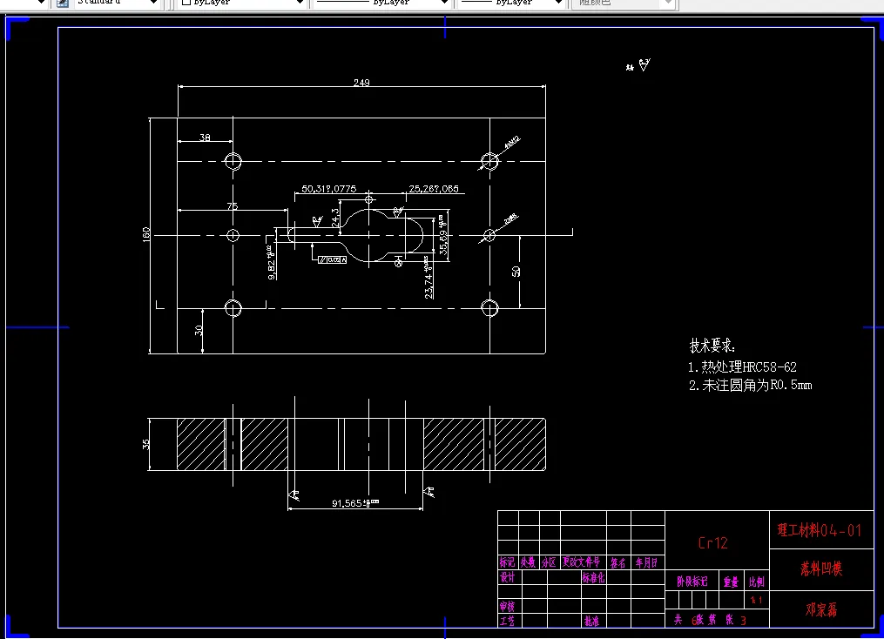Select the 50 vertical dimension text
Image resolution: width=884 pixels, height=639 pixels.
click(516, 272)
